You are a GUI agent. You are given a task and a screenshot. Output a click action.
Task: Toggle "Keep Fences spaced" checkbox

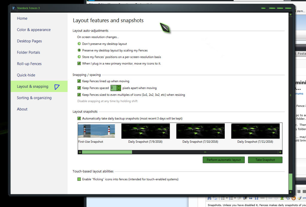coord(79,88)
